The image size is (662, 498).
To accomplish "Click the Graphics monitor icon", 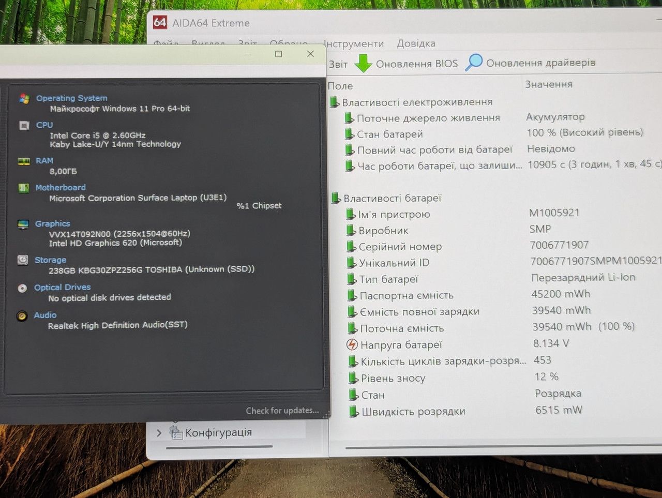I will click(x=23, y=224).
